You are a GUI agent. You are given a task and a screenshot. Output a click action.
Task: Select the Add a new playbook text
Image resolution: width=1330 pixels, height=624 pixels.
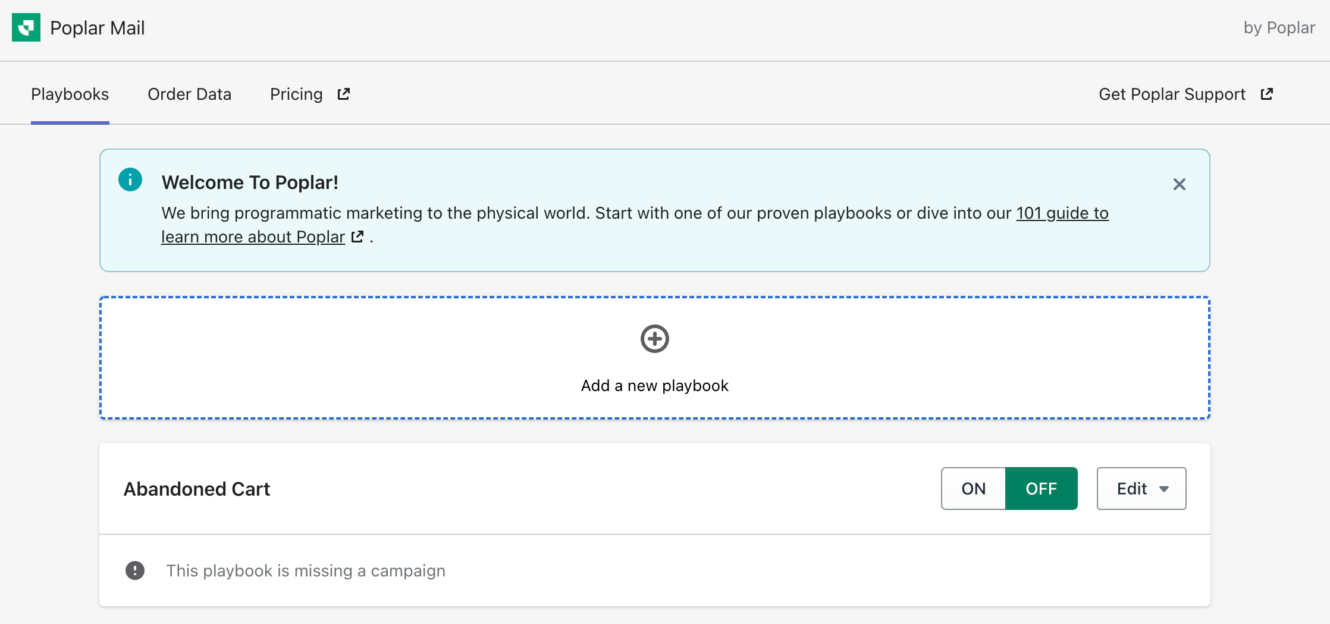coord(654,386)
